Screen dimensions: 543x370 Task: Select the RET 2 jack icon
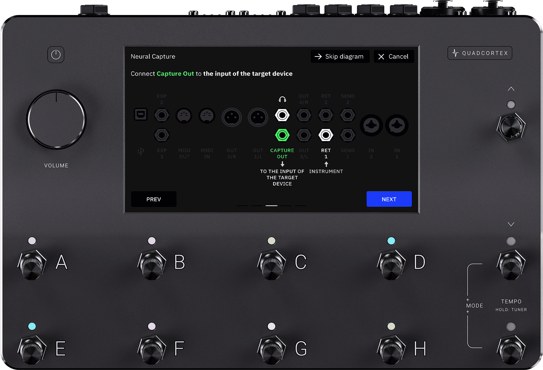326,115
